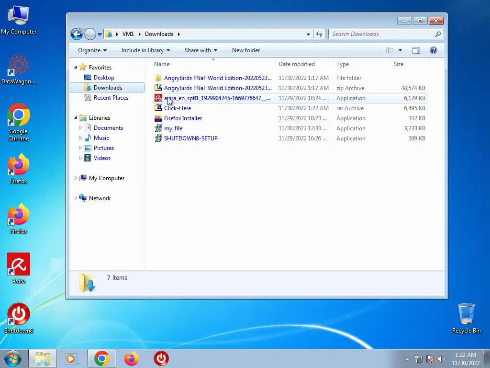Expand the Music library node

[x=80, y=138]
